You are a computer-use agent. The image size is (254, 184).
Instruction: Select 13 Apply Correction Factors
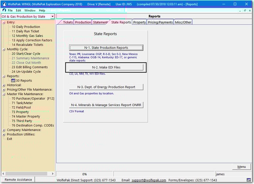(x=32, y=40)
